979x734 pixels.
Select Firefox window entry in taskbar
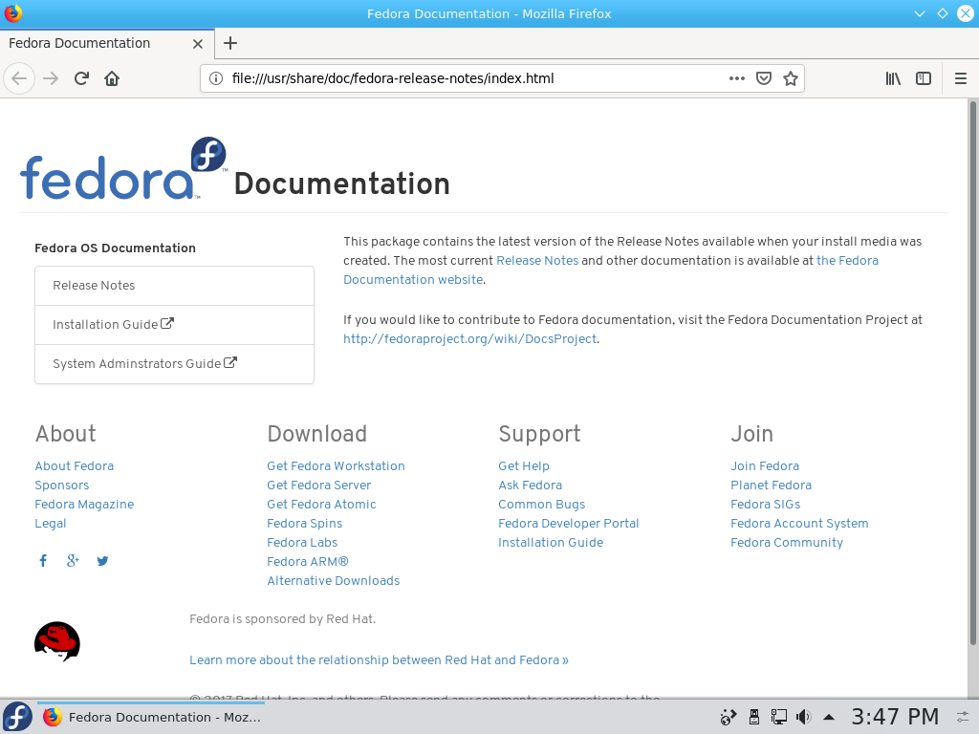click(x=151, y=717)
